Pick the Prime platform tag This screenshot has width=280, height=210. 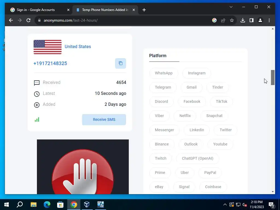point(160,173)
